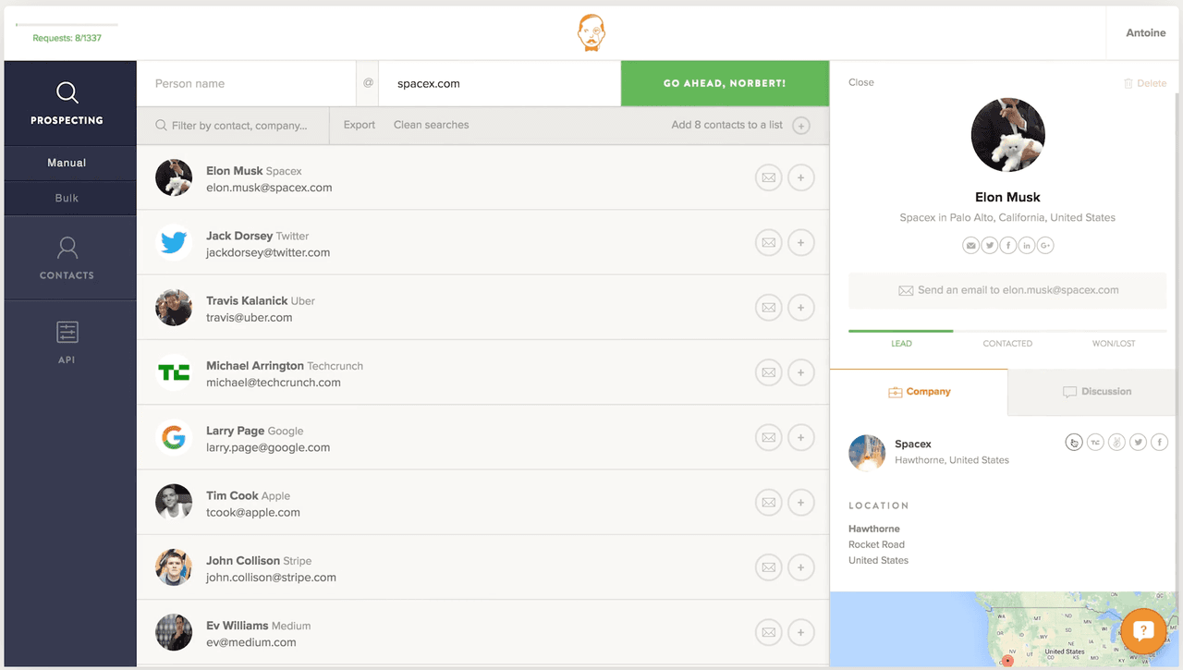Open the Contacts section from the sidebar
Viewport: 1183px width, 670px height.
pos(67,257)
